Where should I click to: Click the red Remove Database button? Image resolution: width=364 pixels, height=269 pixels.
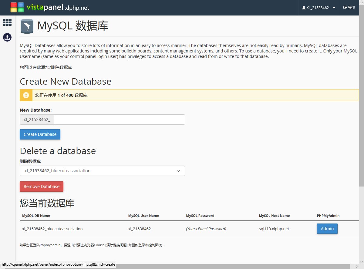[x=42, y=187]
